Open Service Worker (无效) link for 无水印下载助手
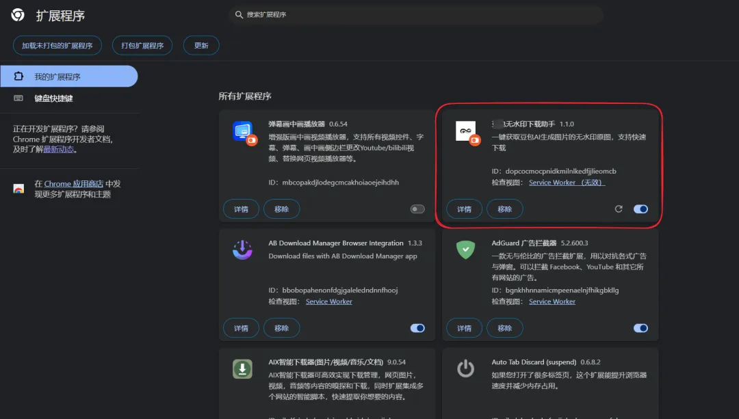The image size is (739, 419). pos(567,183)
